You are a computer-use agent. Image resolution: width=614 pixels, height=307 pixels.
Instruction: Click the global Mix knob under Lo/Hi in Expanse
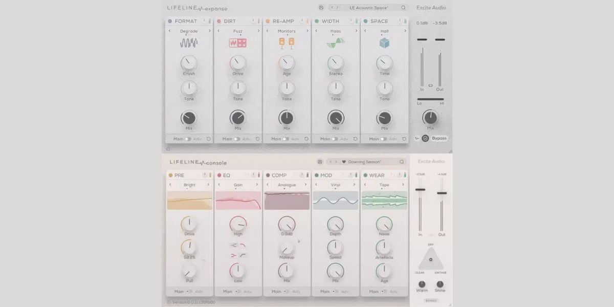[x=430, y=118]
